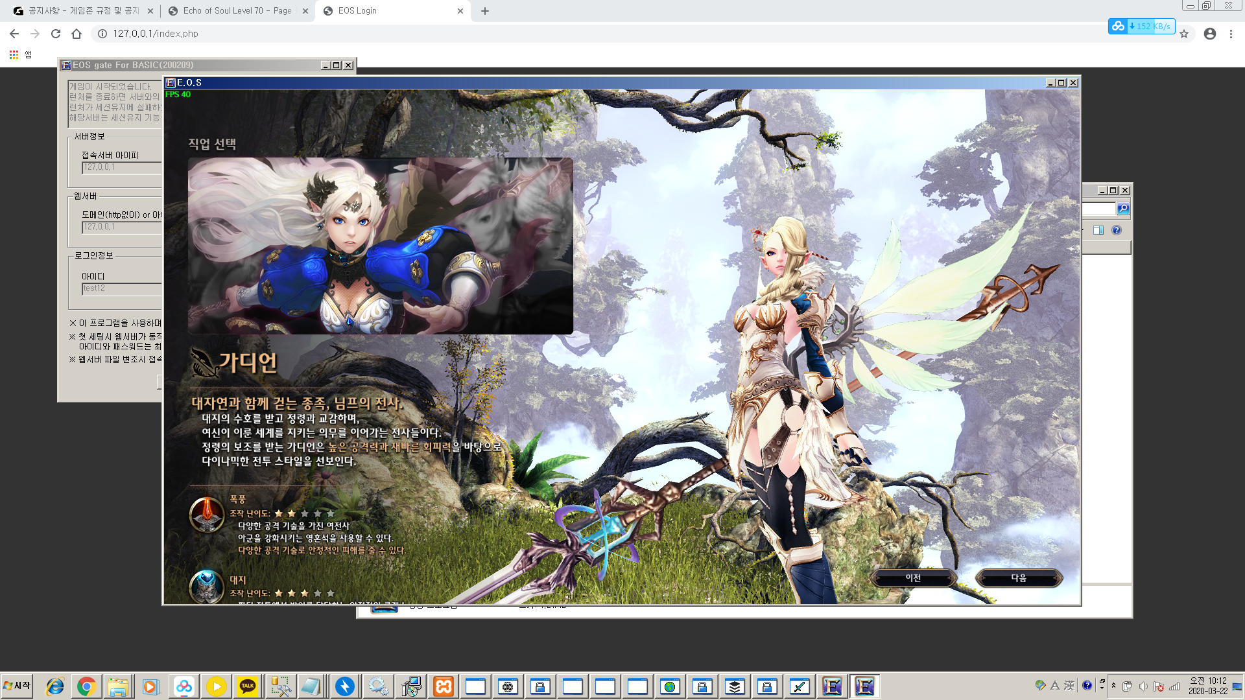Open Chrome profile account icon
The height and width of the screenshot is (700, 1245).
click(1210, 34)
